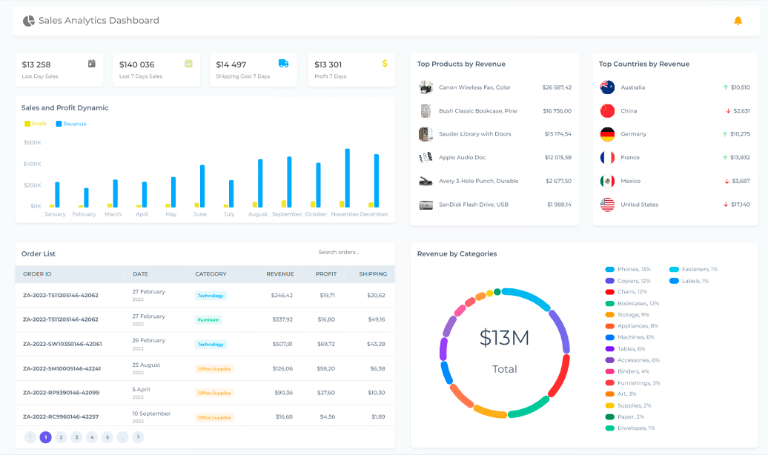The width and height of the screenshot is (768, 455).
Task: Click Technology tag on the 26 February order
Action: 211,345
